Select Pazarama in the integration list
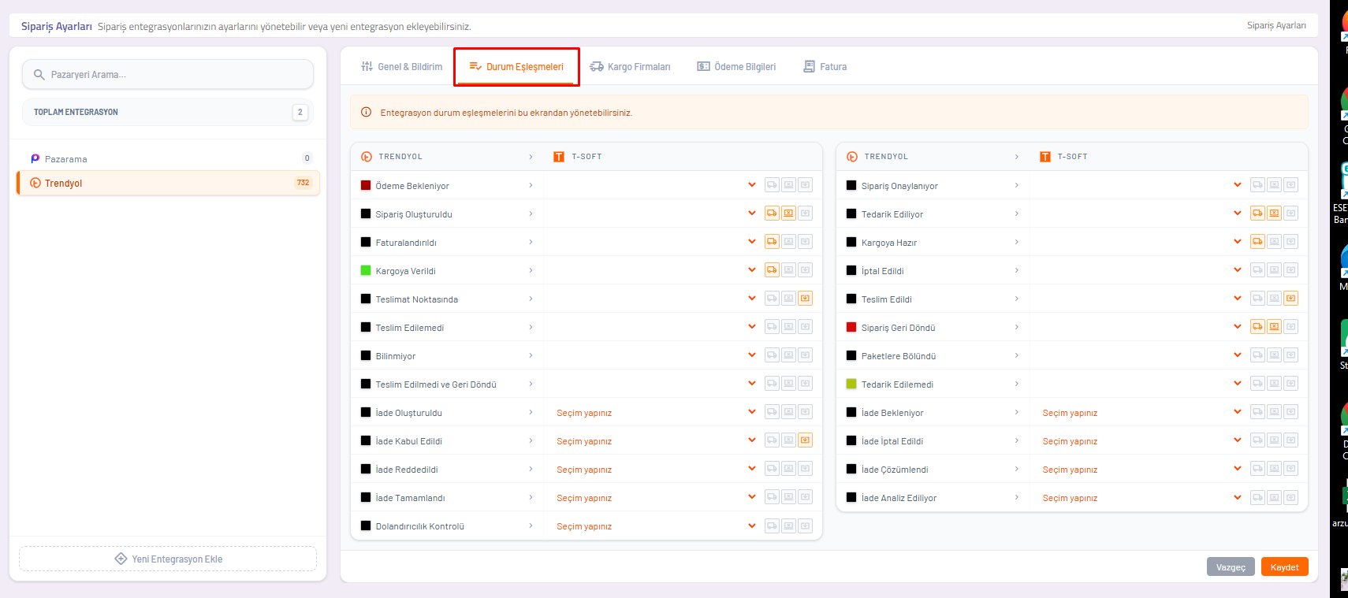 pyautogui.click(x=169, y=158)
